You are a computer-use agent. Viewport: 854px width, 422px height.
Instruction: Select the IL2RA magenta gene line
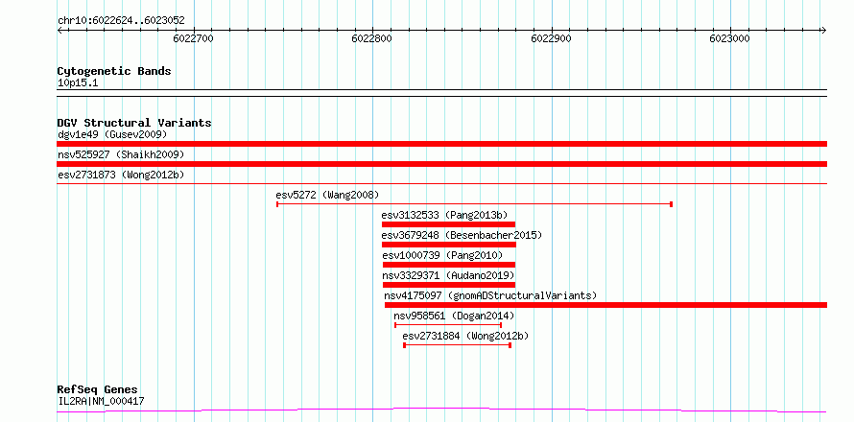coord(441,410)
